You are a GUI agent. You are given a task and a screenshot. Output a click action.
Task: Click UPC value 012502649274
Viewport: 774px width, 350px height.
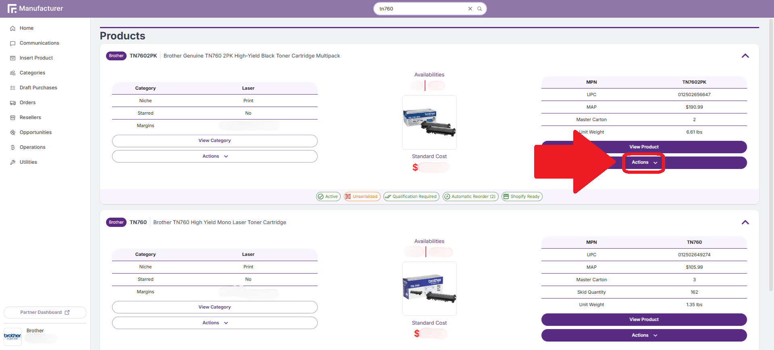(x=694, y=255)
